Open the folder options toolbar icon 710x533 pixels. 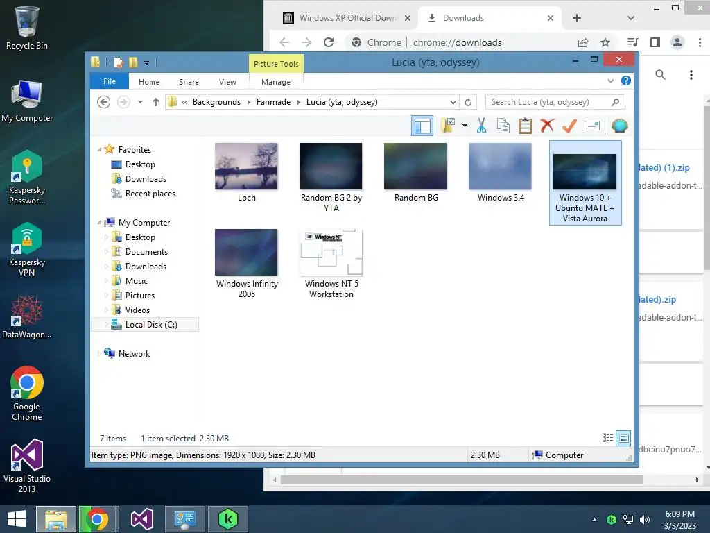click(x=447, y=126)
